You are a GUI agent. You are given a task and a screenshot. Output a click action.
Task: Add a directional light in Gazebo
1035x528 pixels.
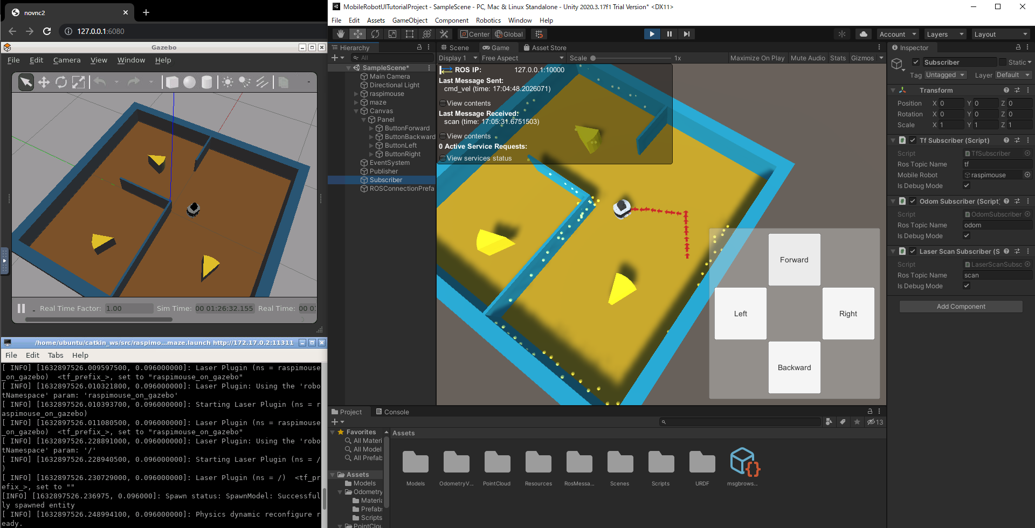(262, 82)
